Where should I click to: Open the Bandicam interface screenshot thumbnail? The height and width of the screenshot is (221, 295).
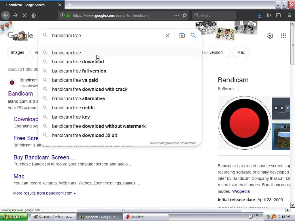tap(281, 108)
